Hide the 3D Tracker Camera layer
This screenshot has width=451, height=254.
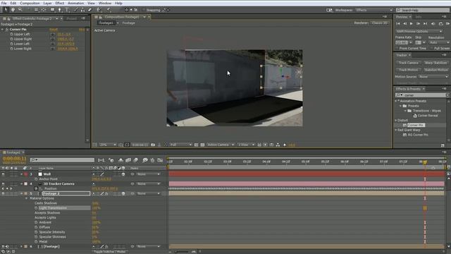[3, 183]
